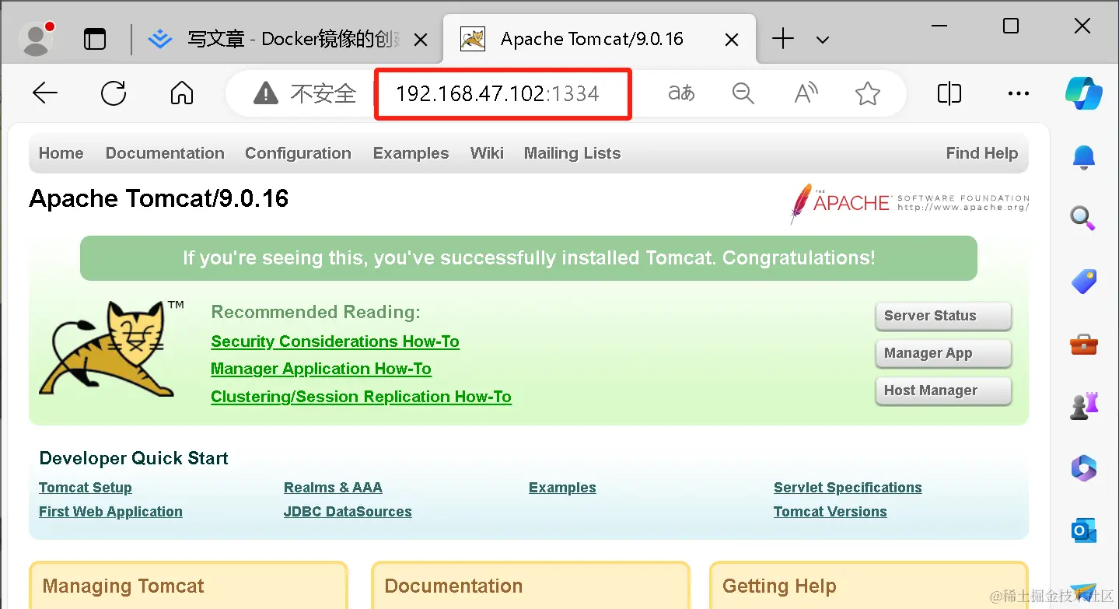Open Security Considerations How-To link

click(335, 341)
